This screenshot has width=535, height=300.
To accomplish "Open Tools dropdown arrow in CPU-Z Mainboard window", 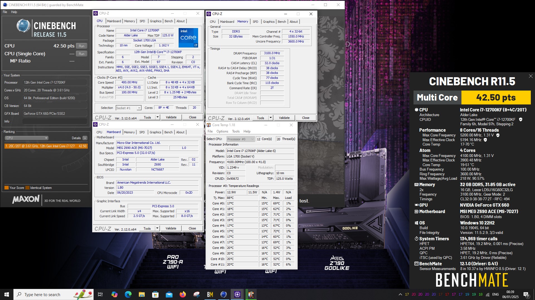I will 157,228.
